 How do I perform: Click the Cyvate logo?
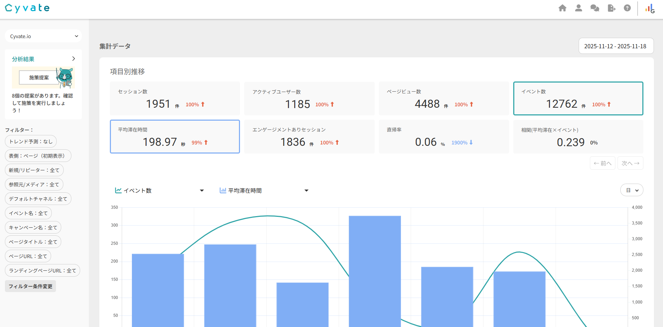click(x=27, y=8)
